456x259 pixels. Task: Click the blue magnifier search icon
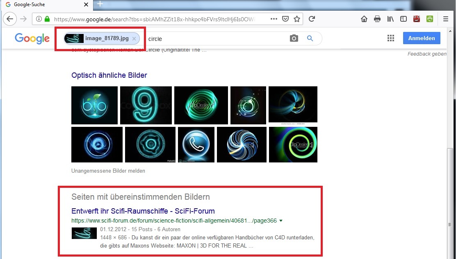click(310, 38)
